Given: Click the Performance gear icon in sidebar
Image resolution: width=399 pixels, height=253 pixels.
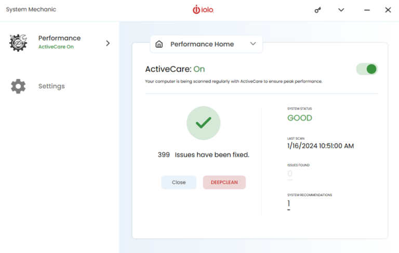Looking at the screenshot, I should [x=18, y=43].
